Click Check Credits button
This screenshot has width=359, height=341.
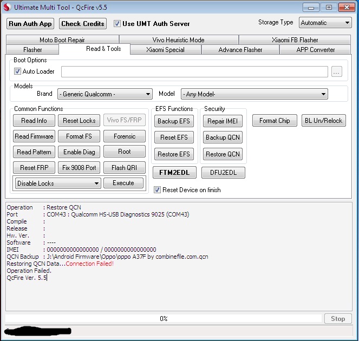tap(83, 24)
